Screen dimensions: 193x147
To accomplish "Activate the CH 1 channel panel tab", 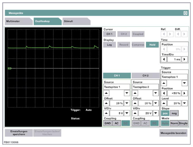I will click(x=117, y=75).
